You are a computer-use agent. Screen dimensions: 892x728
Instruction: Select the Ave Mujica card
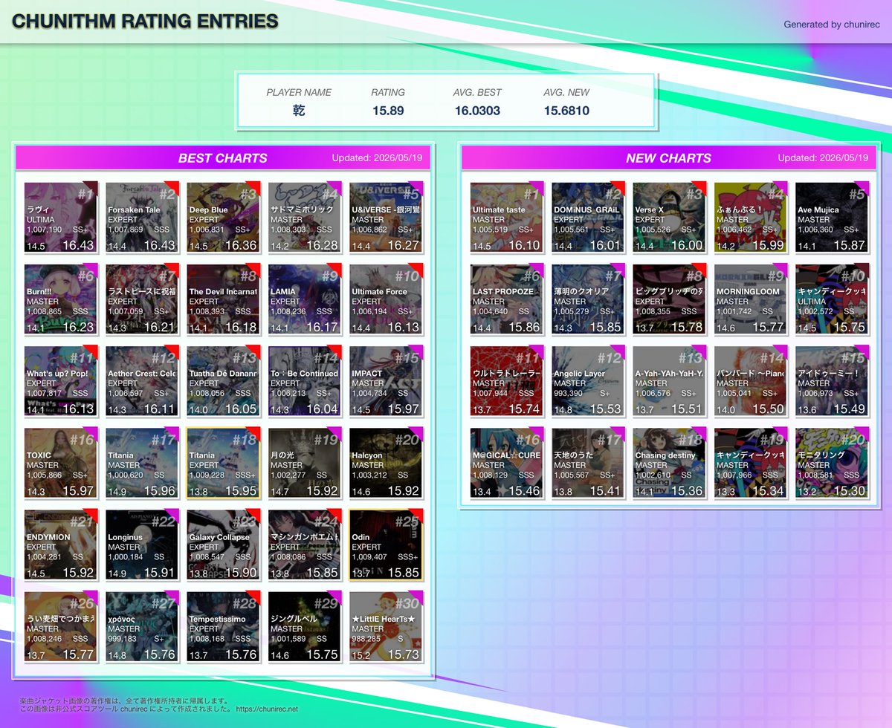click(832, 217)
